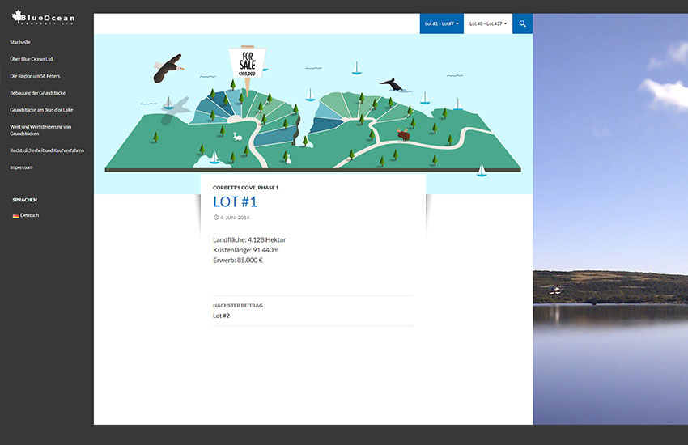Click the brown moose on the map
The width and height of the screenshot is (688, 445).
click(x=403, y=134)
